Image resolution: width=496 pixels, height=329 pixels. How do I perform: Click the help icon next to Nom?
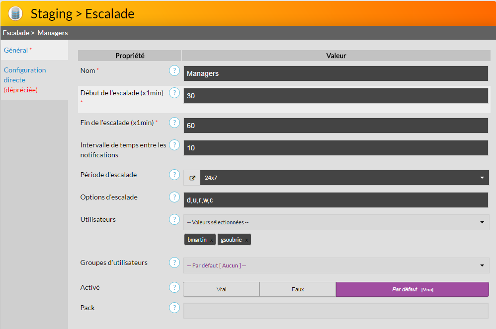(174, 70)
